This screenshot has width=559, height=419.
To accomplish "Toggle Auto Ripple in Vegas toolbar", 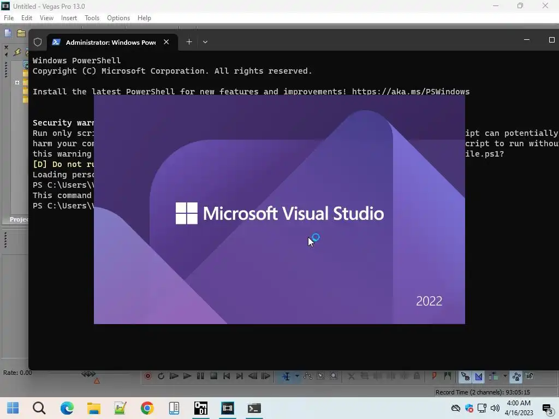I will point(493,376).
